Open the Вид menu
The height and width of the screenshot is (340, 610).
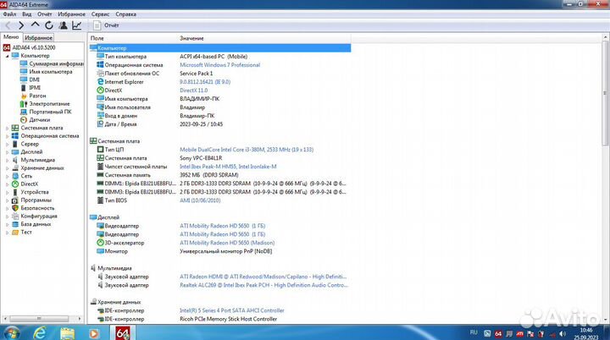27,14
